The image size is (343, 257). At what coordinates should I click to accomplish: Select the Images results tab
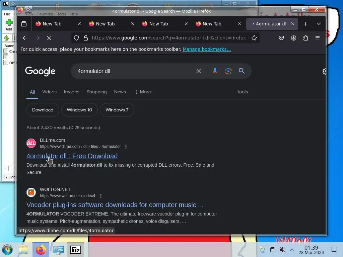pyautogui.click(x=72, y=92)
